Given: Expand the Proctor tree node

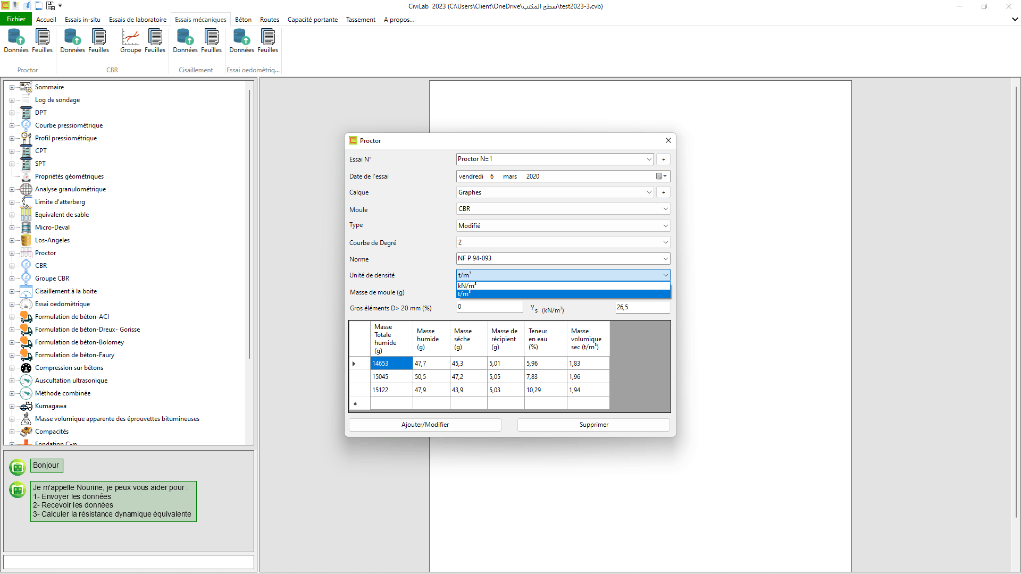Looking at the screenshot, I should [x=12, y=253].
